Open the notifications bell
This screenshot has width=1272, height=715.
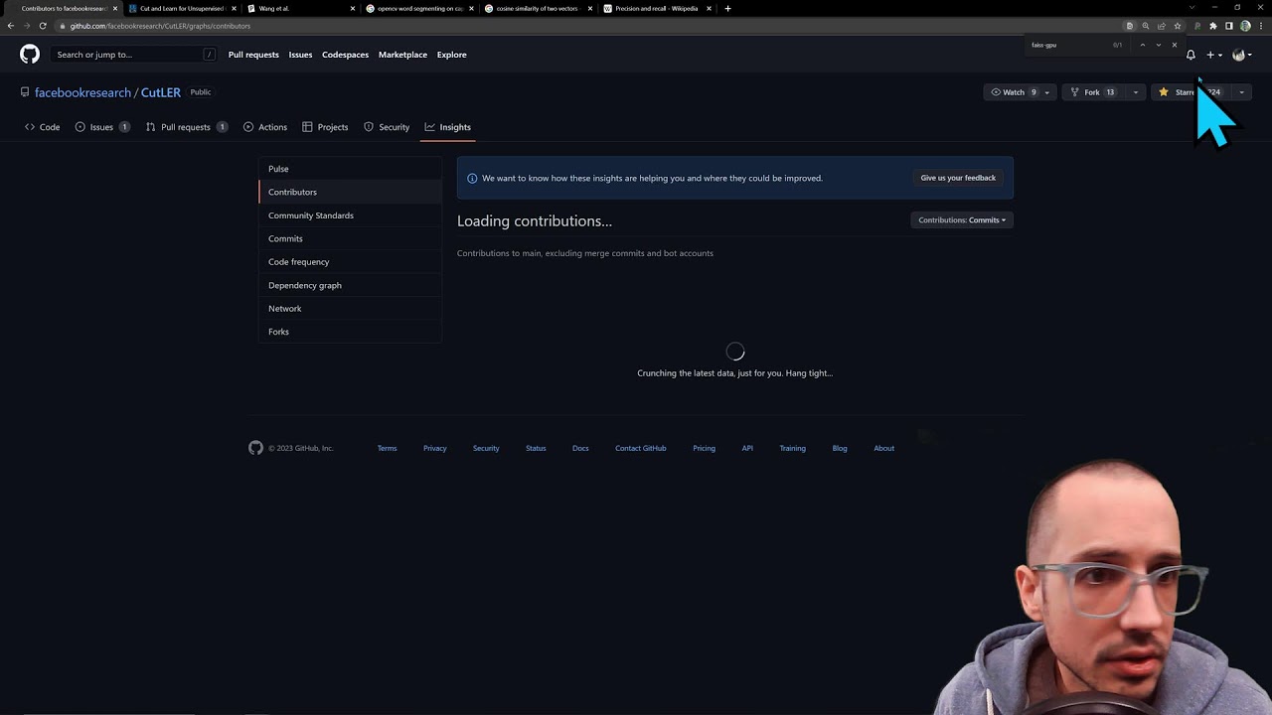click(1191, 55)
